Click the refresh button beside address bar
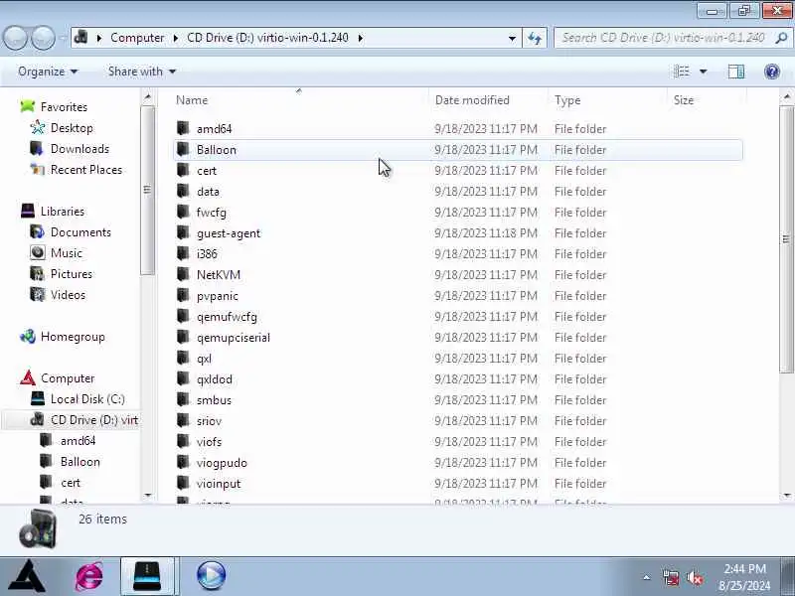Viewport: 795px width, 596px height. pyautogui.click(x=535, y=38)
